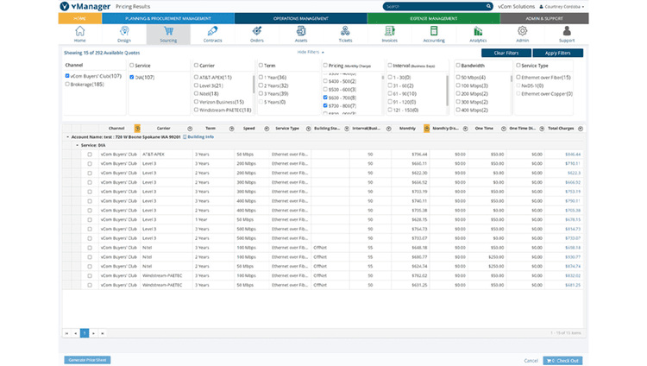Click the Service Type column filter icon
Viewport: 647px width, 366px height.
[308, 129]
